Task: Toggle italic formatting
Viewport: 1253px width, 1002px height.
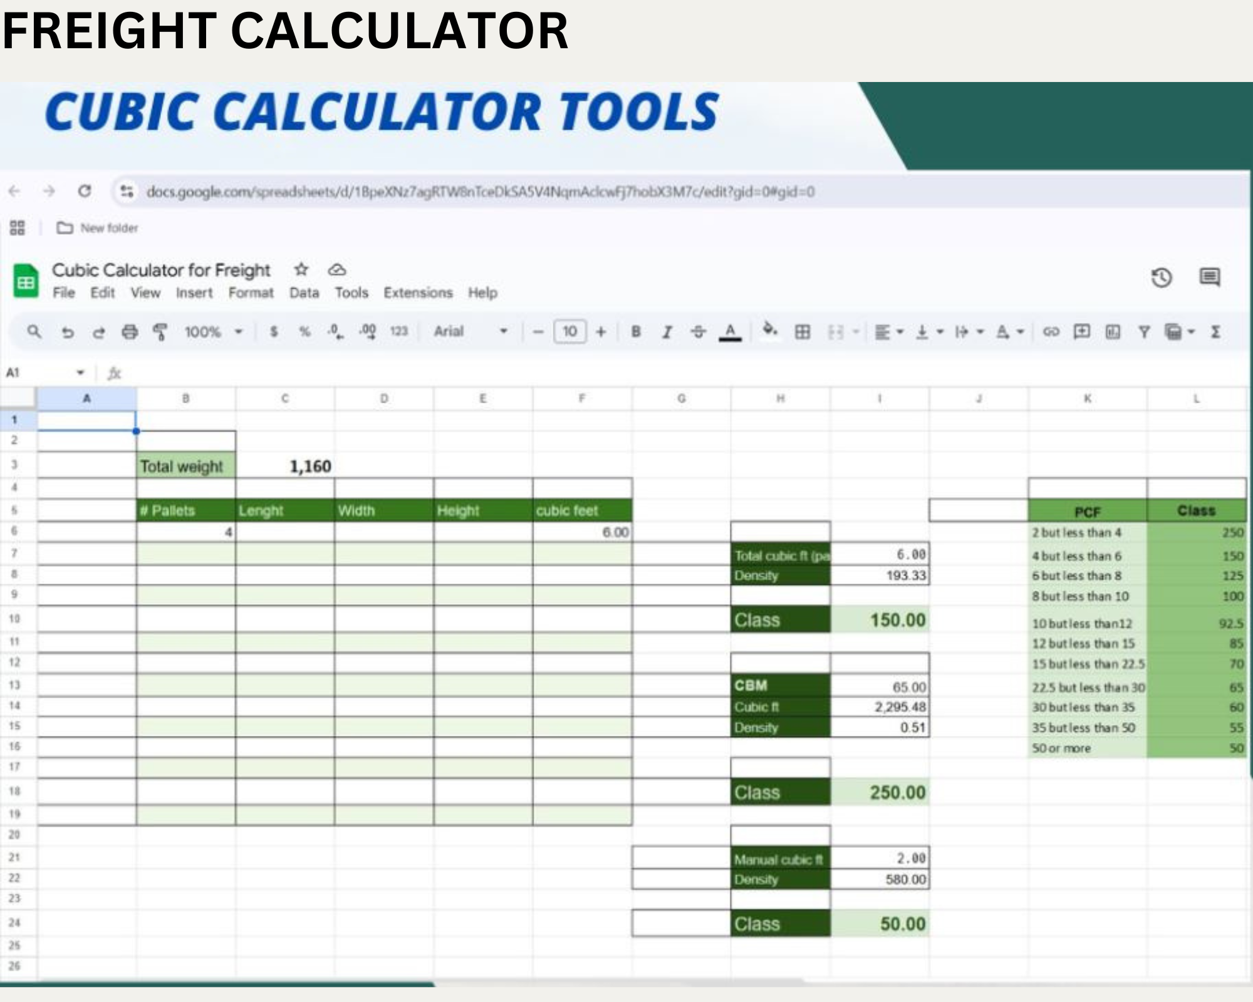Action: [667, 332]
